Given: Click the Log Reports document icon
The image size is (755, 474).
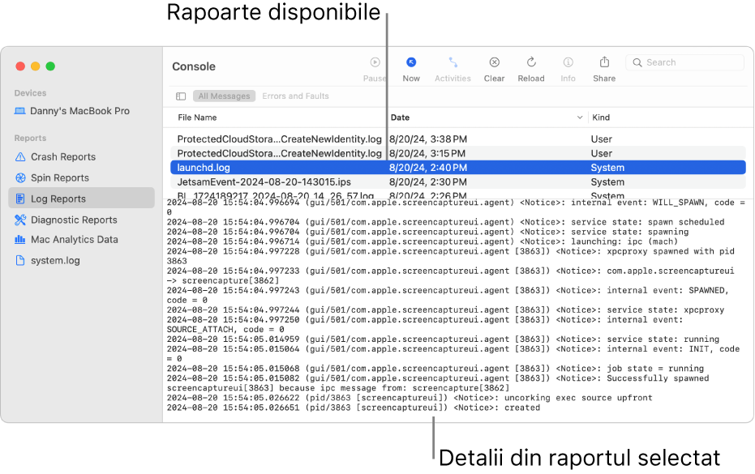Looking at the screenshot, I should point(20,199).
